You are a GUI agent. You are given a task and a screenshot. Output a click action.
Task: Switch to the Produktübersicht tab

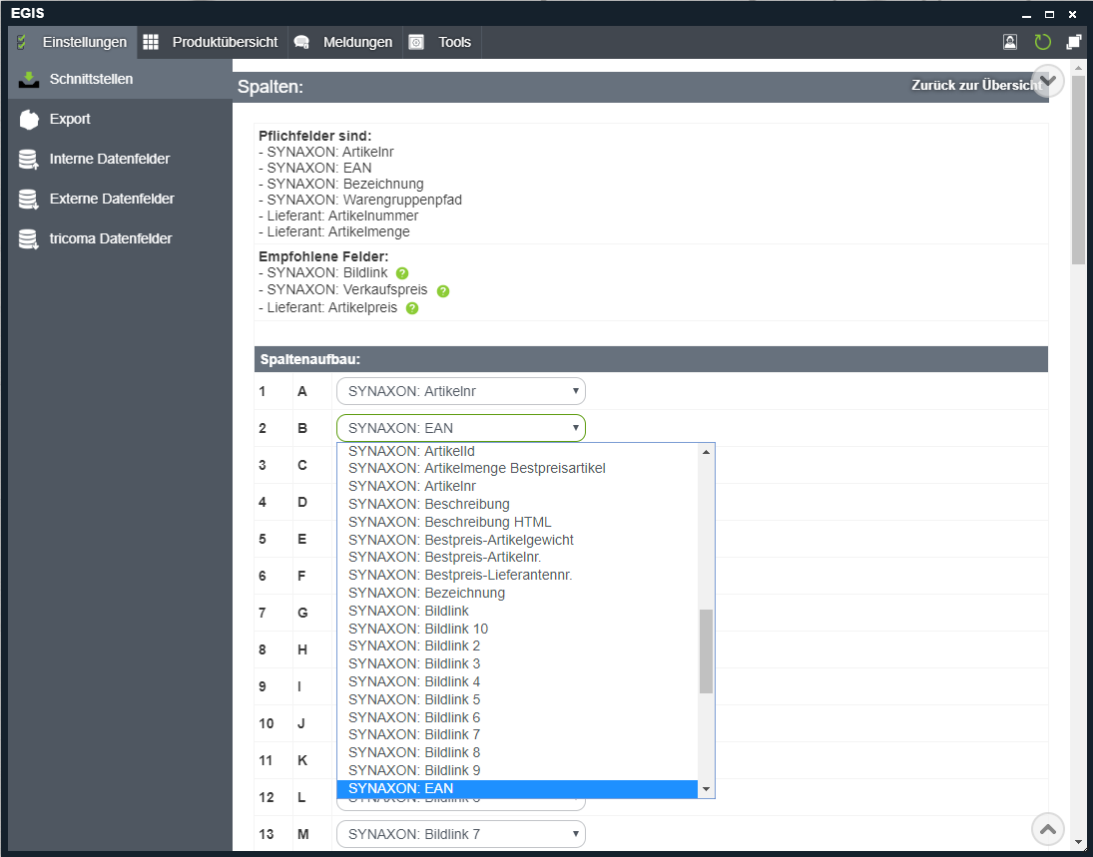[212, 43]
